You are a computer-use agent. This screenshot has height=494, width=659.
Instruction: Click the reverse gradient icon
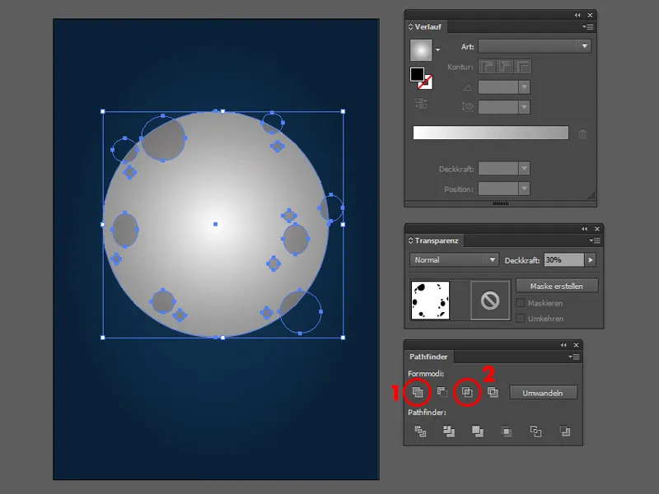pyautogui.click(x=421, y=103)
